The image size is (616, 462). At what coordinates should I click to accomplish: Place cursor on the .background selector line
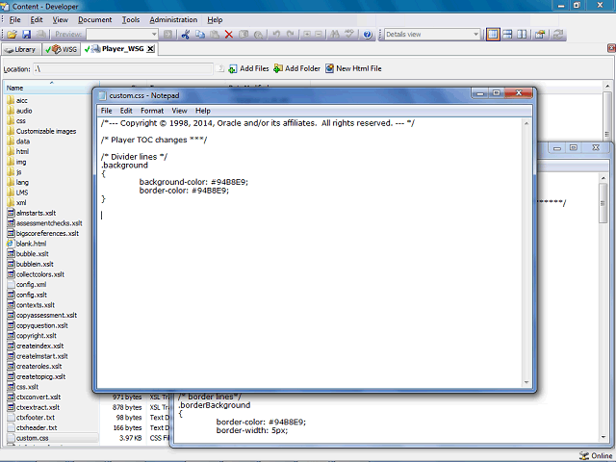(124, 166)
